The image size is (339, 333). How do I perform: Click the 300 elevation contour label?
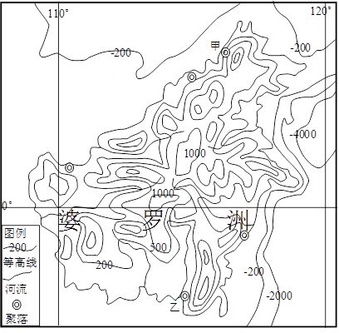[159, 247]
